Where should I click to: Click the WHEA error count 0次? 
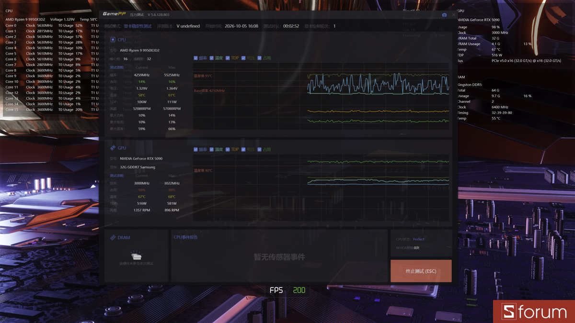tap(416, 248)
